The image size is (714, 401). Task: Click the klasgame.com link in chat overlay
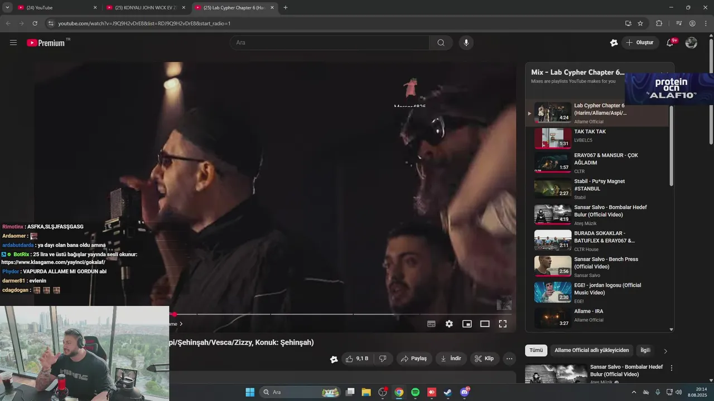54,262
